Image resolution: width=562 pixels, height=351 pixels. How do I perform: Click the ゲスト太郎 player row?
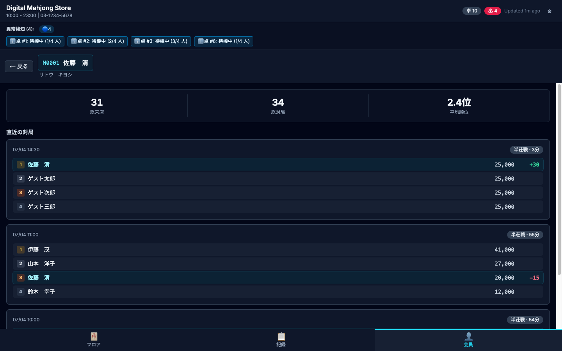click(x=278, y=179)
